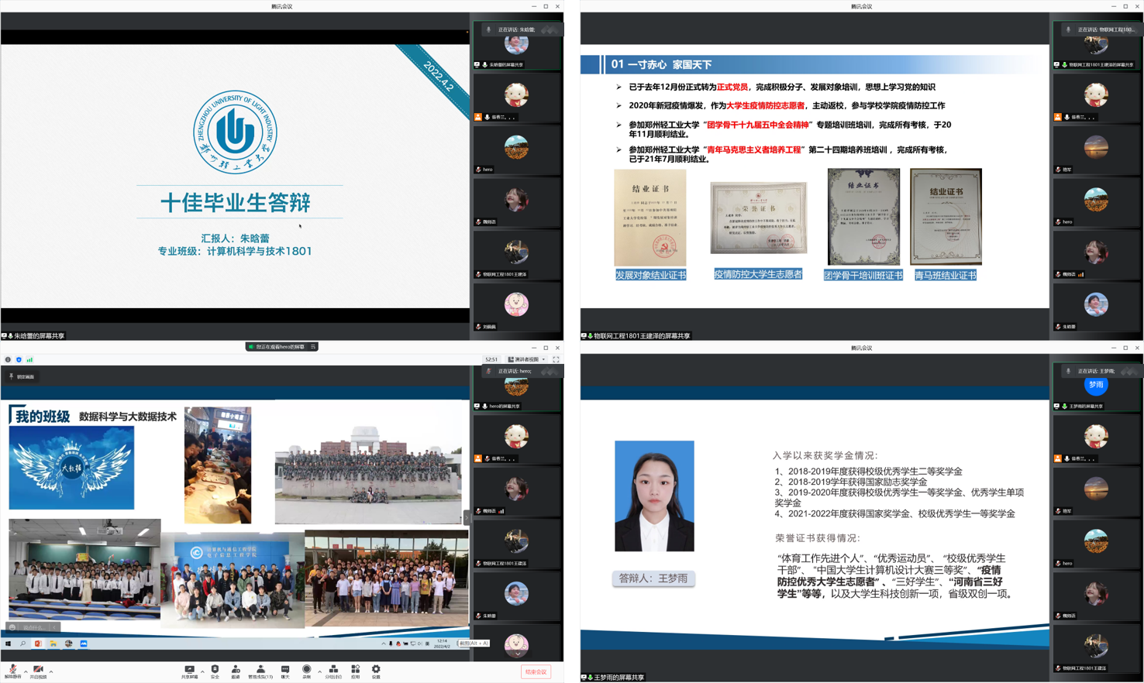This screenshot has width=1144, height=683.
Task: Check the green network signal indicator
Action: coord(29,359)
